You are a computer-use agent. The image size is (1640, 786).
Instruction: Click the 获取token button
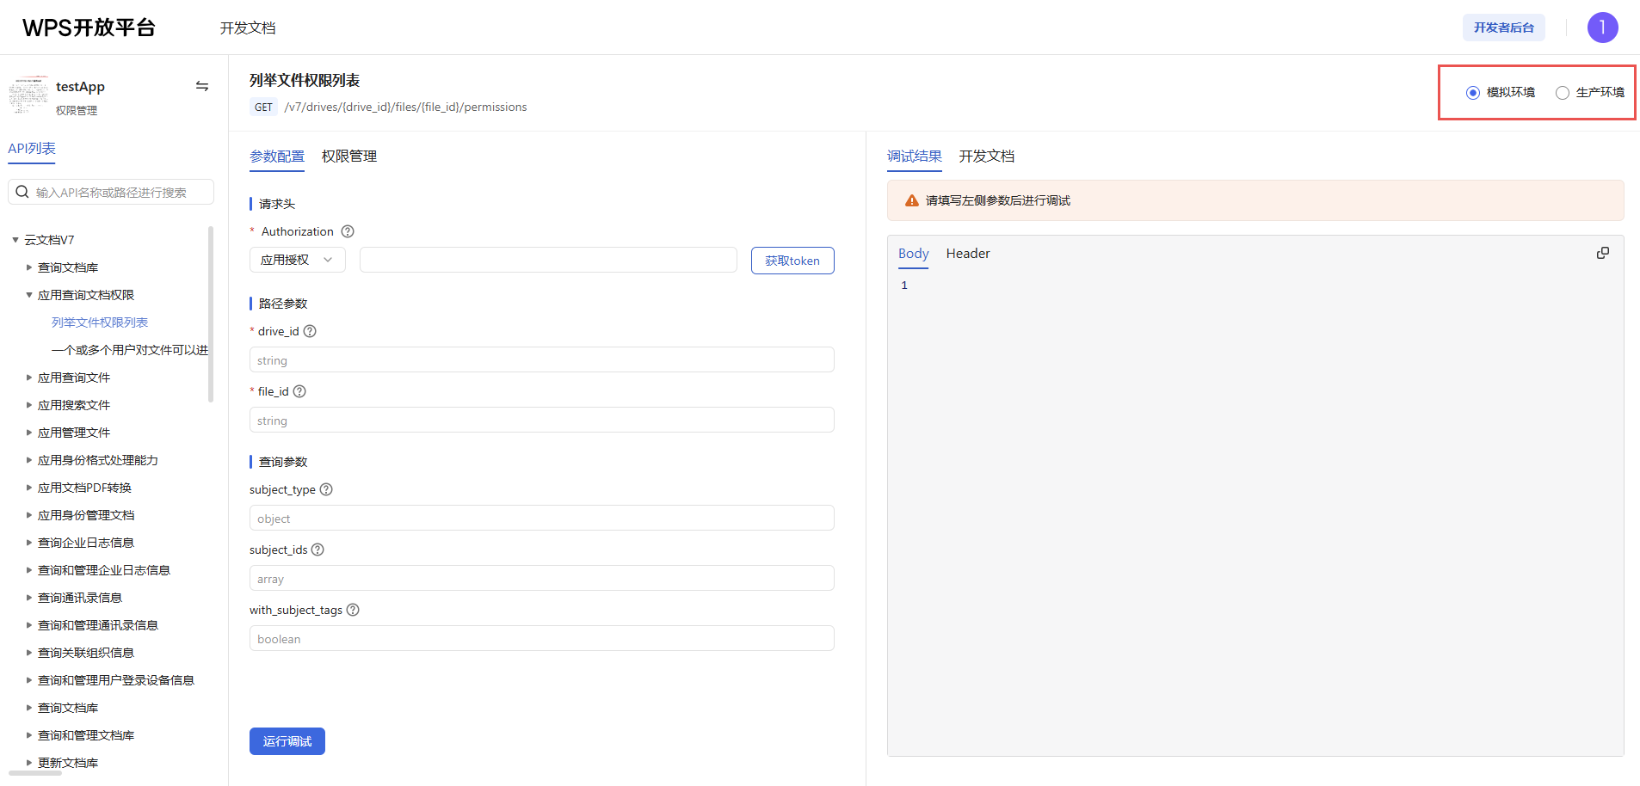tap(792, 261)
